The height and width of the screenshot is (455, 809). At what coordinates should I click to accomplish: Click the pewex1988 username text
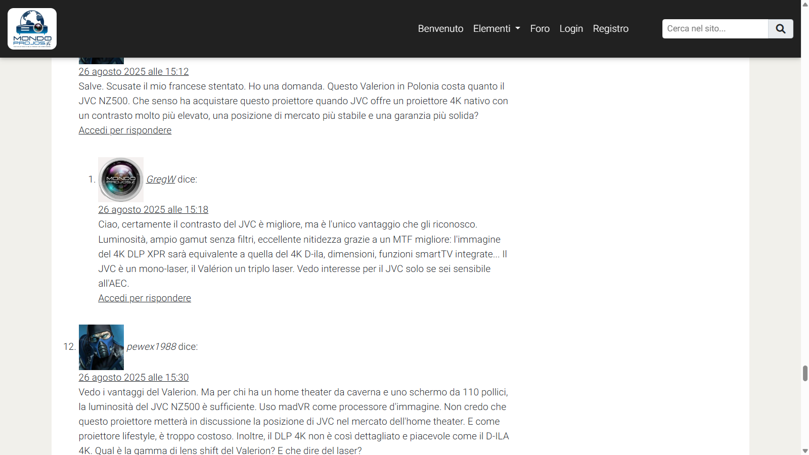click(151, 347)
